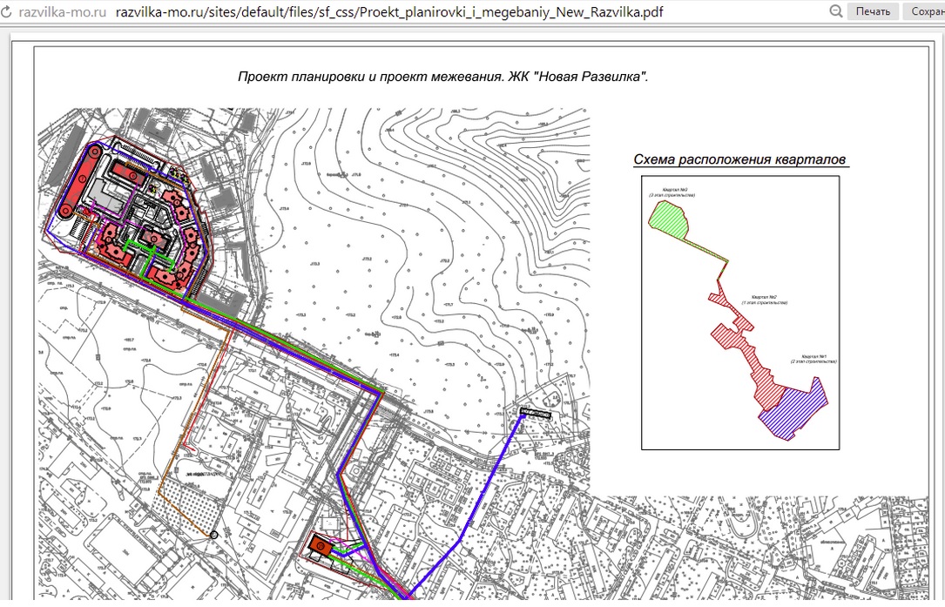The image size is (945, 607).
Task: Click the site name razvilka-mo.ru before the URL
Action: tap(62, 12)
